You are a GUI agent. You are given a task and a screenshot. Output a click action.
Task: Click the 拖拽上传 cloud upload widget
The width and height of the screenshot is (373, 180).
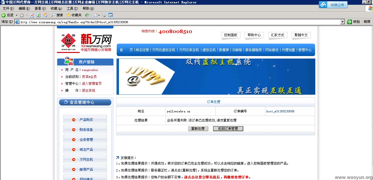(333, 5)
